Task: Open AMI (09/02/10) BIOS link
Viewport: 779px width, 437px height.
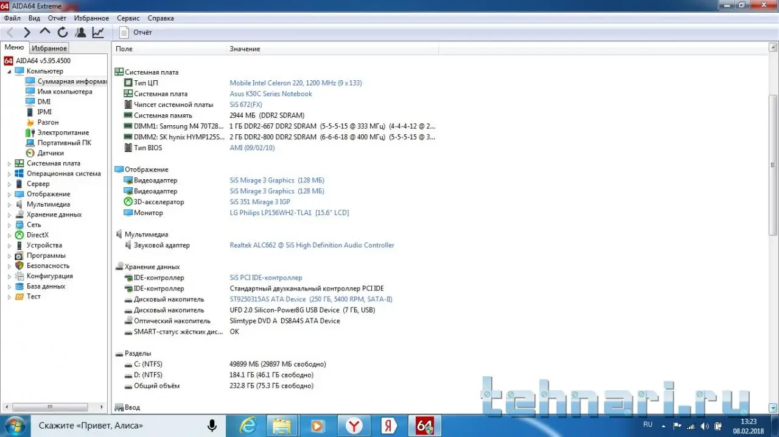Action: point(252,148)
